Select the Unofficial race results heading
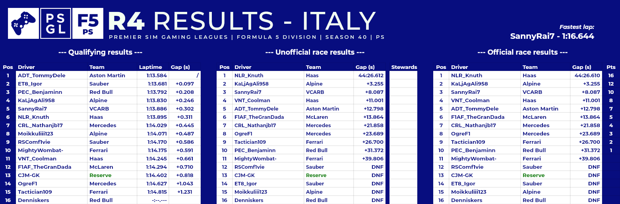Viewport: 620px width, 204px height. 315,52
